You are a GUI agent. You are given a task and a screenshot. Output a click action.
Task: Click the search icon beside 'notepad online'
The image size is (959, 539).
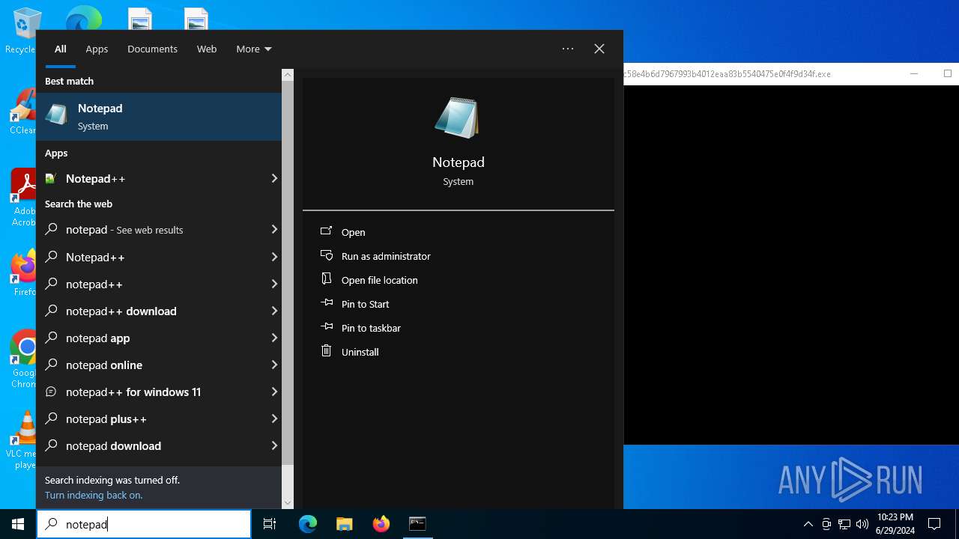pos(51,365)
